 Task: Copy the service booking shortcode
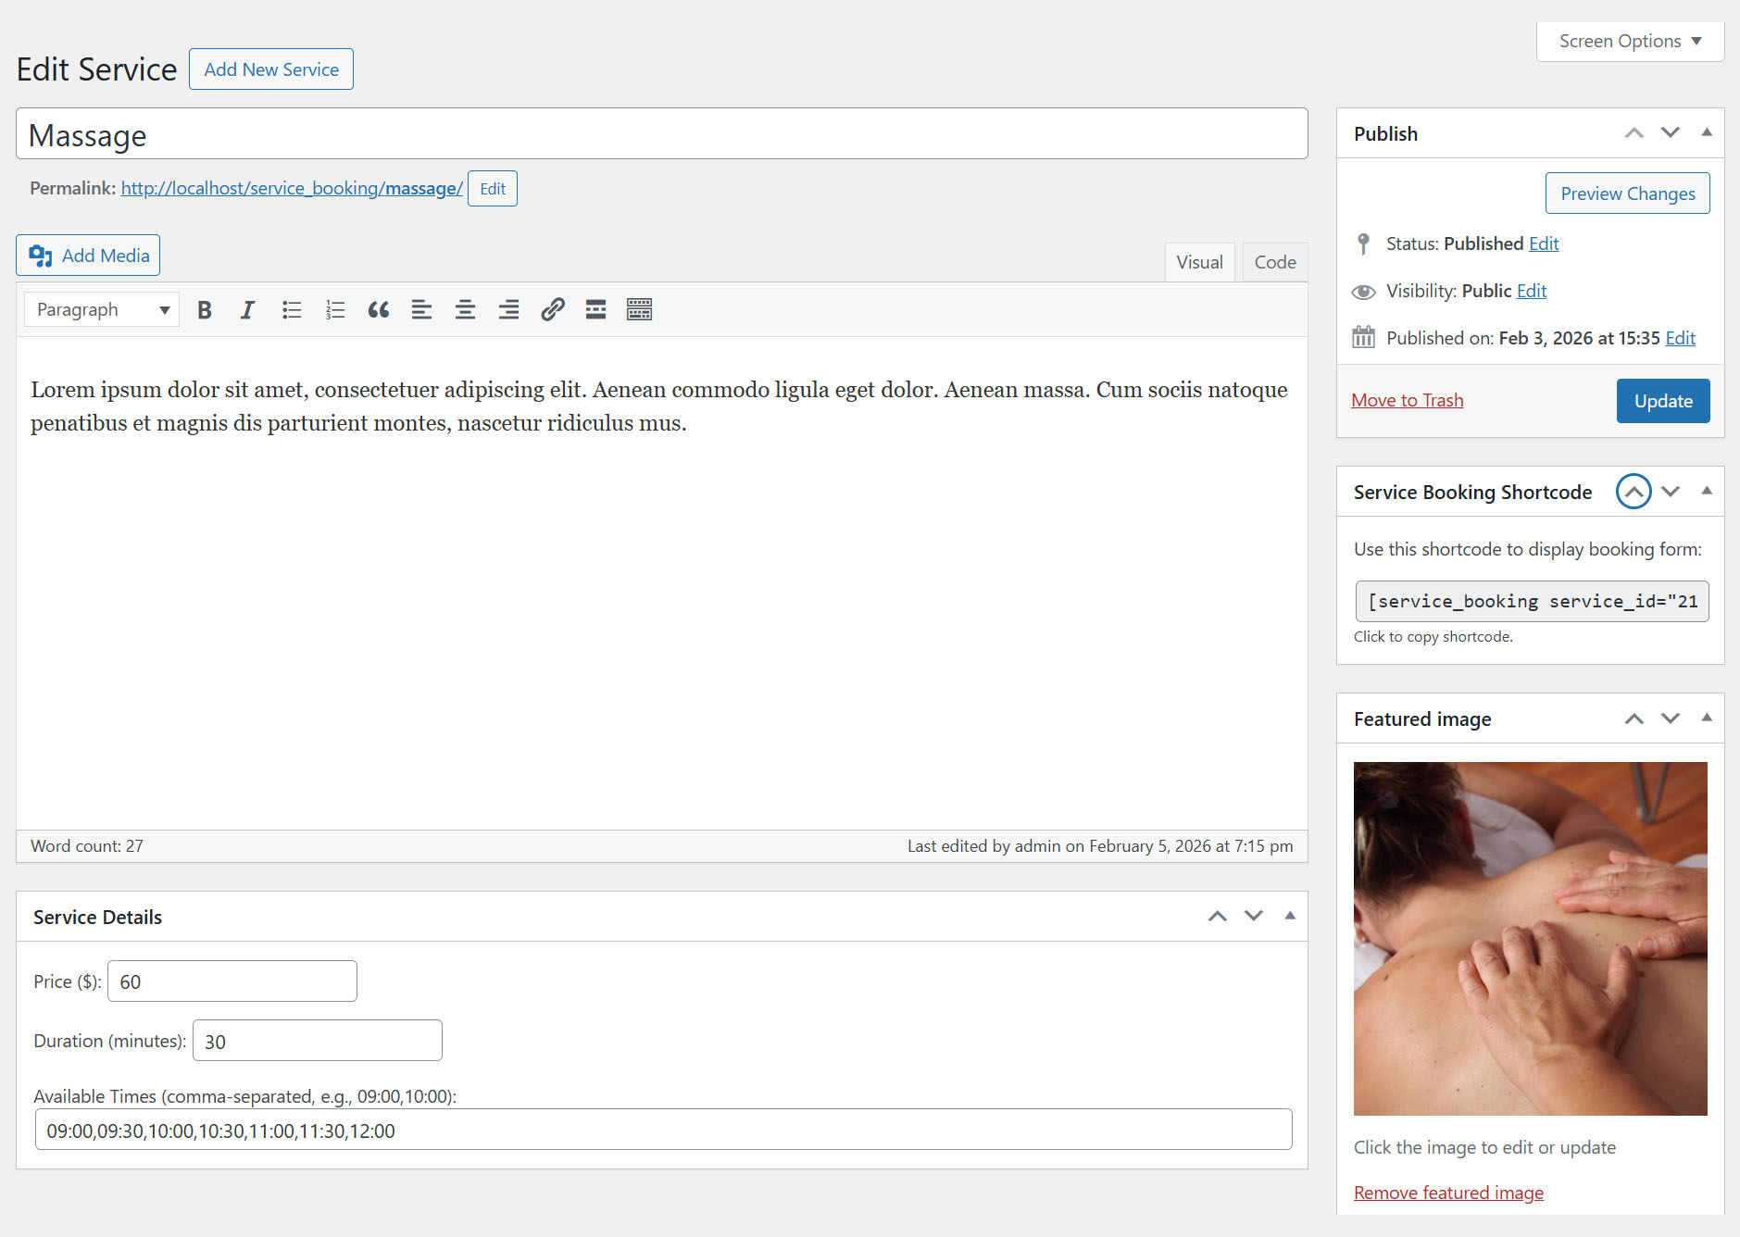1531,601
